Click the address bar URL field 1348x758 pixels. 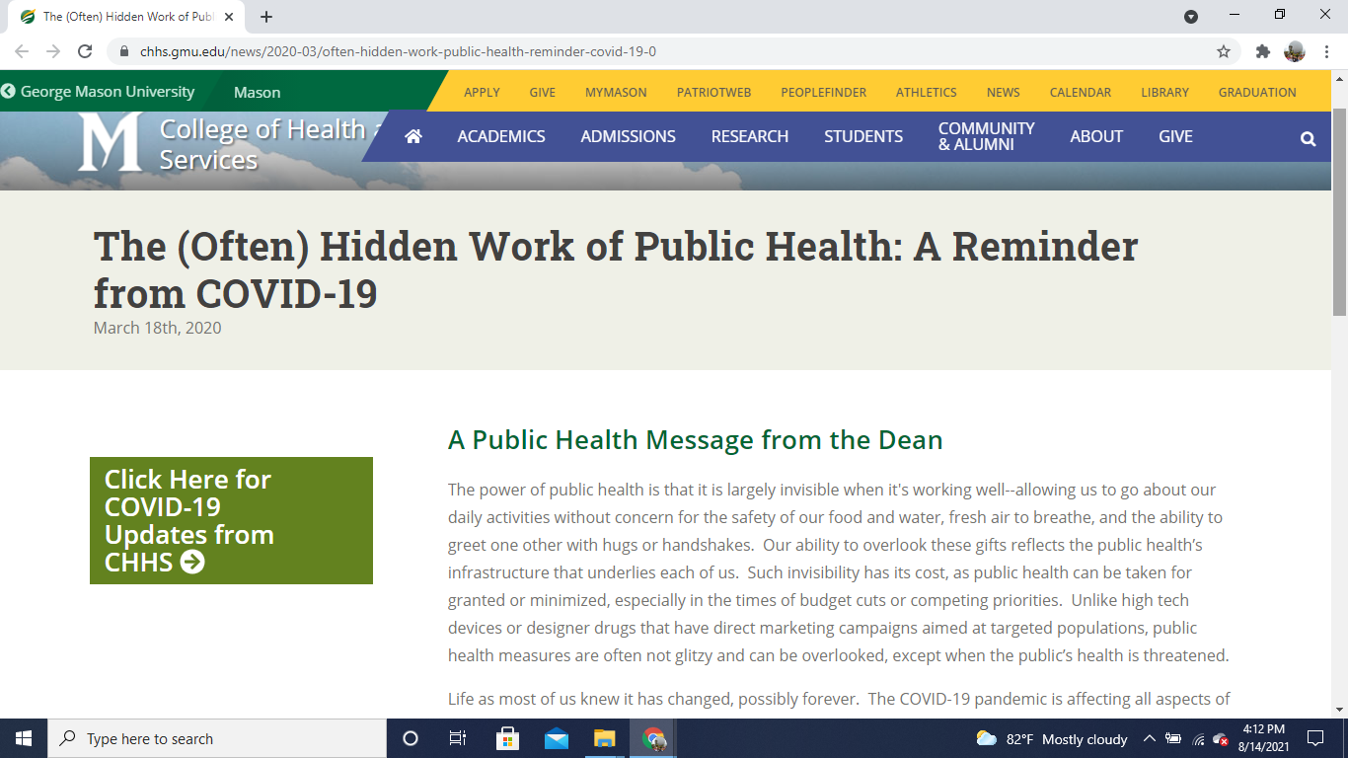coord(592,51)
